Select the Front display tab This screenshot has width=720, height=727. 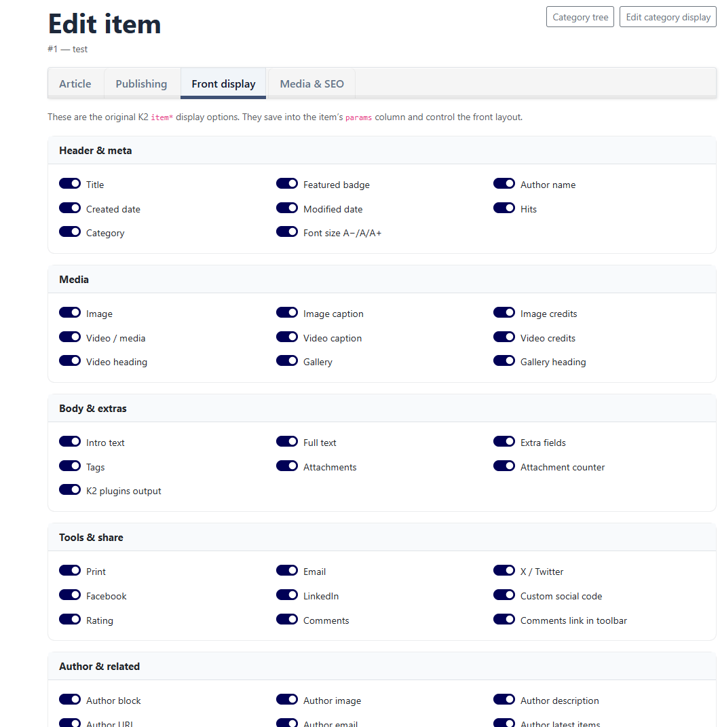[x=223, y=84]
